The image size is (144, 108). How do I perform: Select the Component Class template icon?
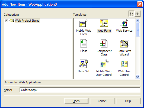coord(104,44)
